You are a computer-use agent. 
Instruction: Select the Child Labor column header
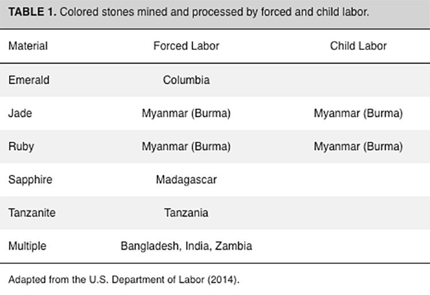coord(358,46)
